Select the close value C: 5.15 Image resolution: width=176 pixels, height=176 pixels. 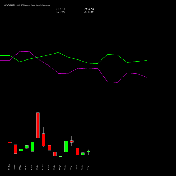(61, 9)
